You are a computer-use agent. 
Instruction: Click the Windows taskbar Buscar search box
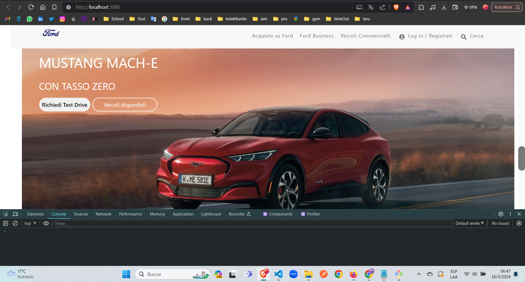[172, 274]
